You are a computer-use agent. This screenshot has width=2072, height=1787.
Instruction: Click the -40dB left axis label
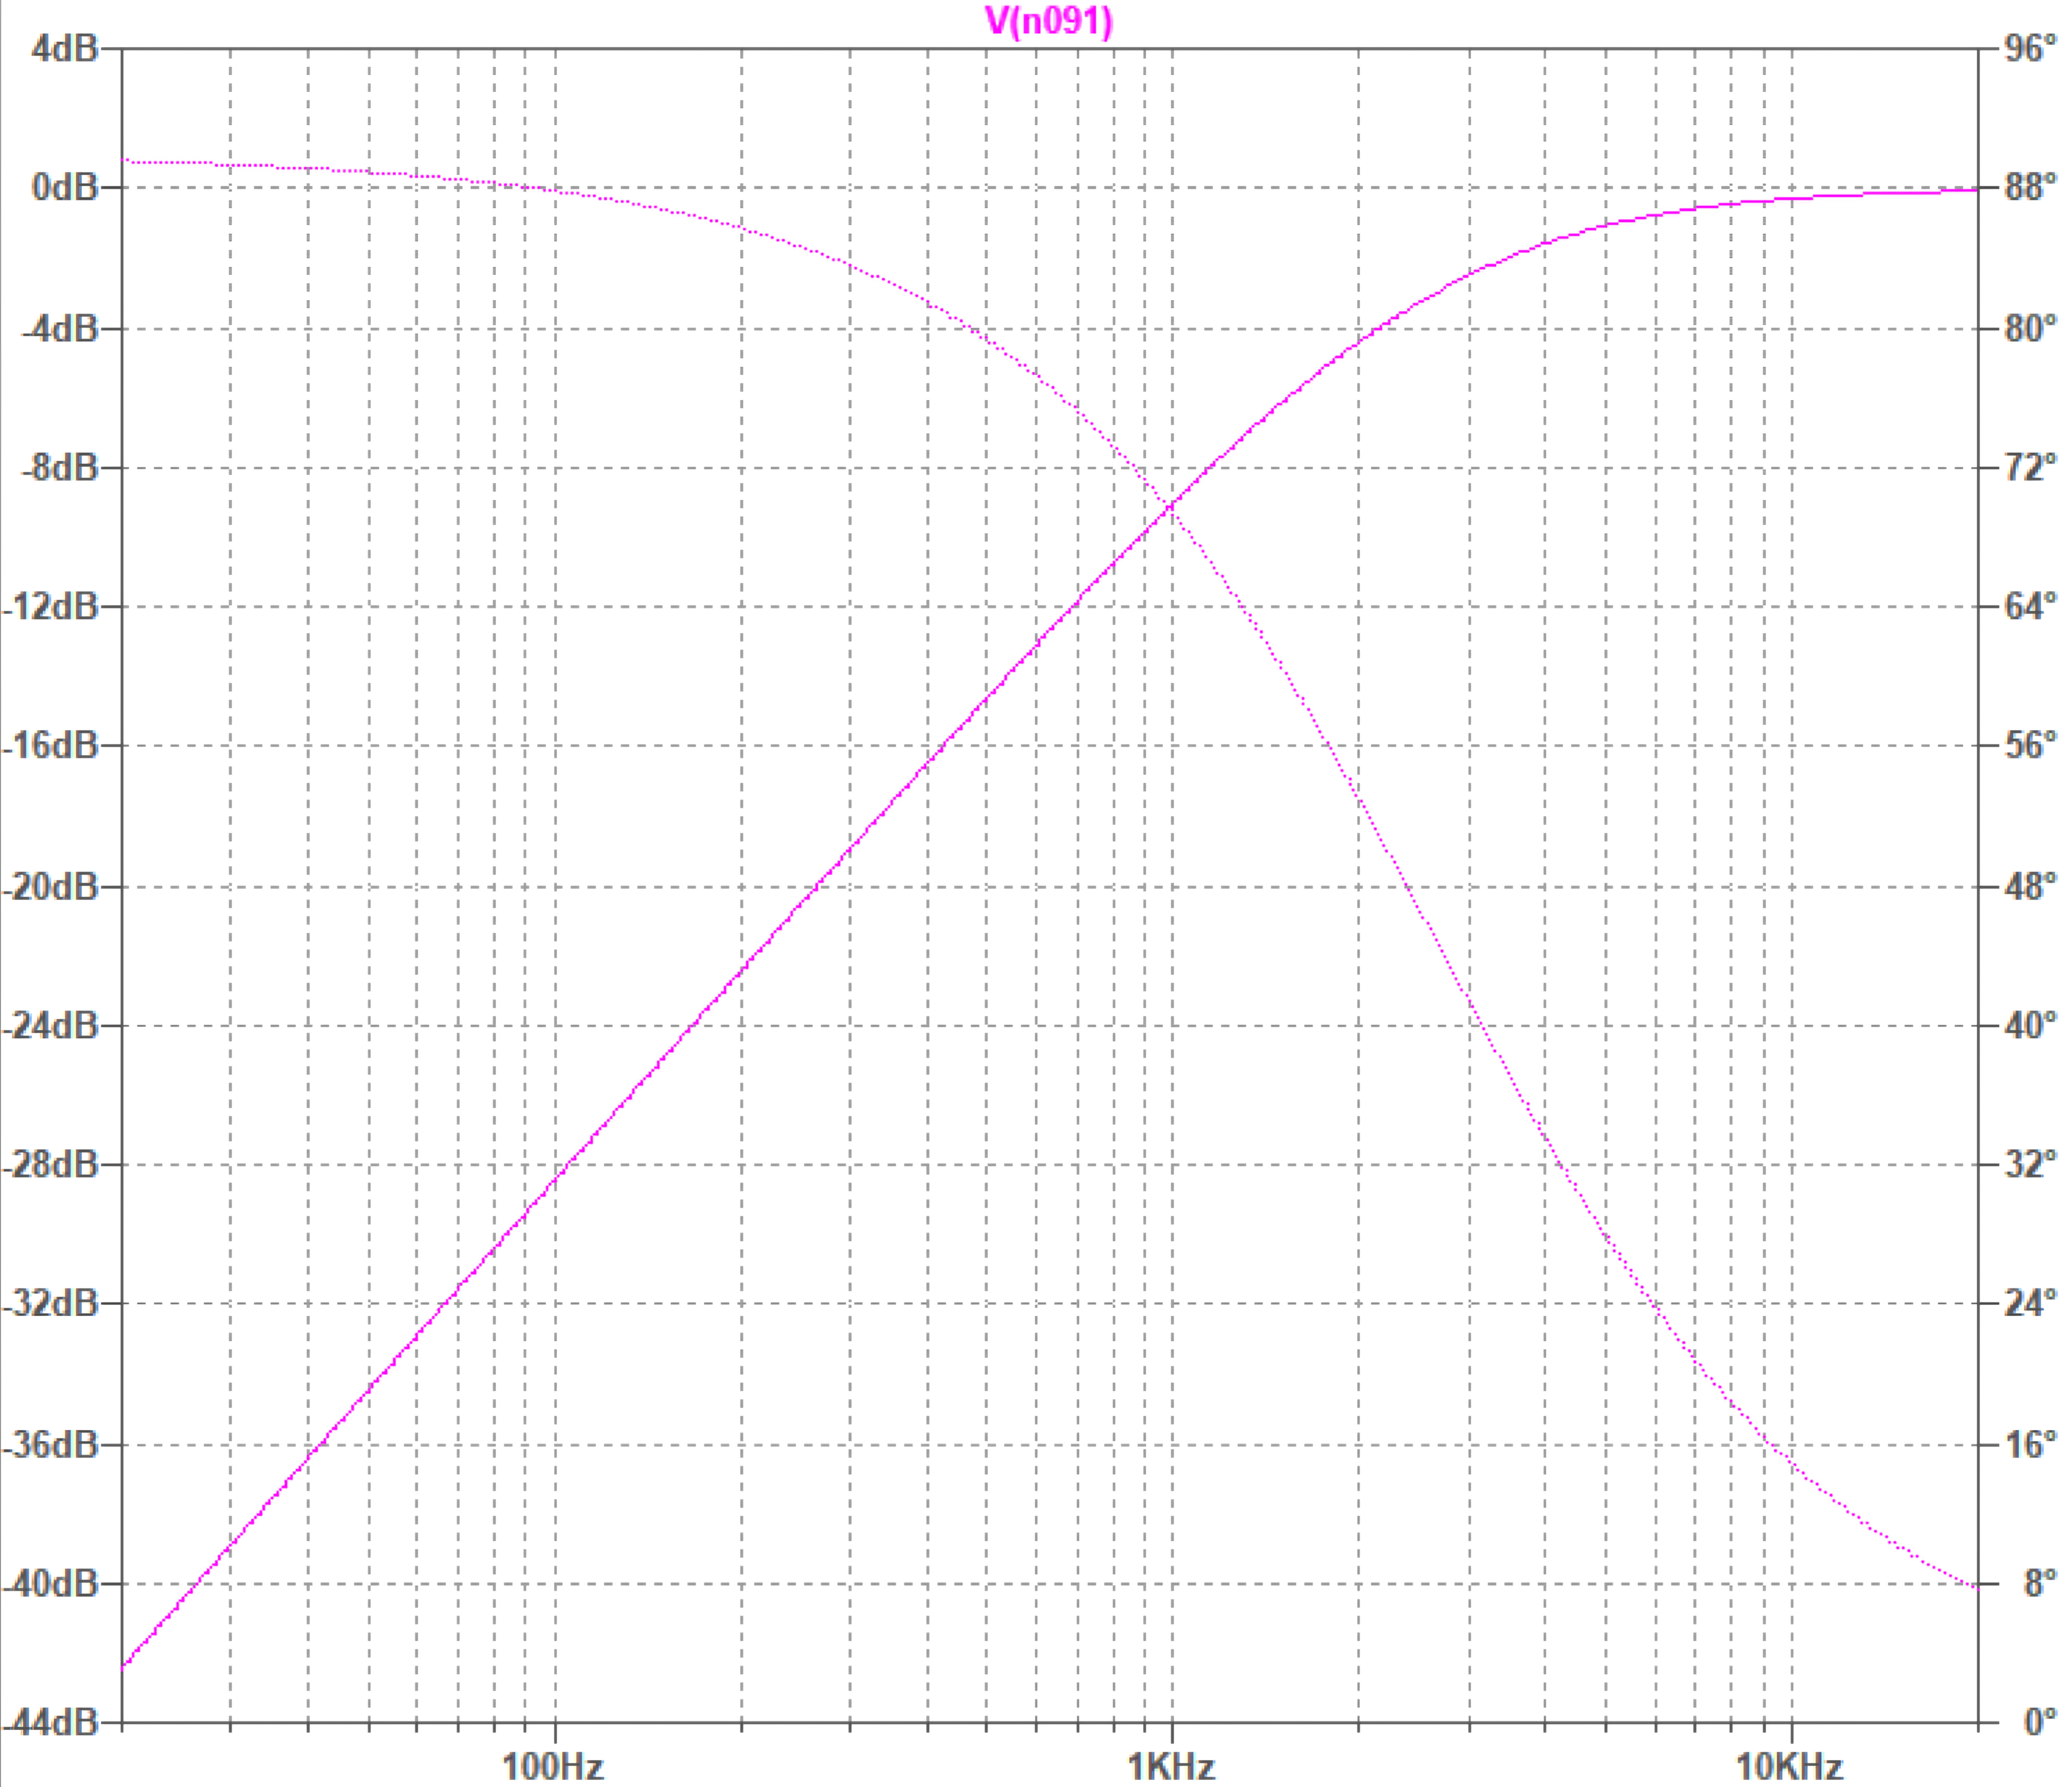coord(50,1584)
